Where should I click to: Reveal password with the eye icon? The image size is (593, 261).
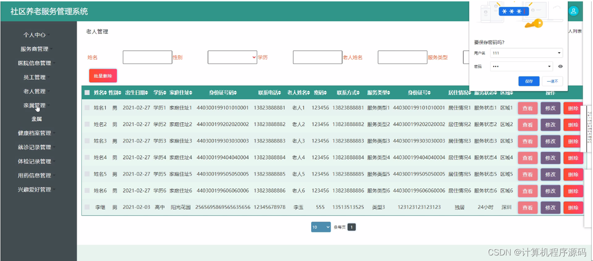(x=560, y=66)
